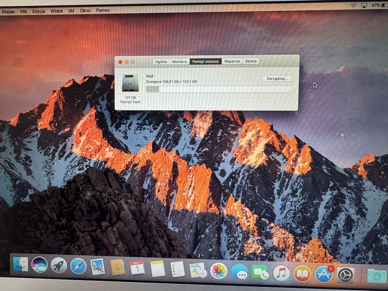Click the AirPlay display menu icon
This screenshot has width=388, height=291.
pos(364,5)
